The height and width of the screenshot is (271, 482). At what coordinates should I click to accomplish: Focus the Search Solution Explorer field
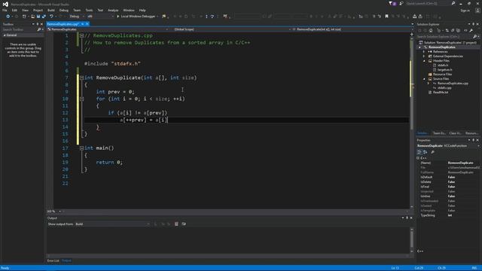[444, 37]
